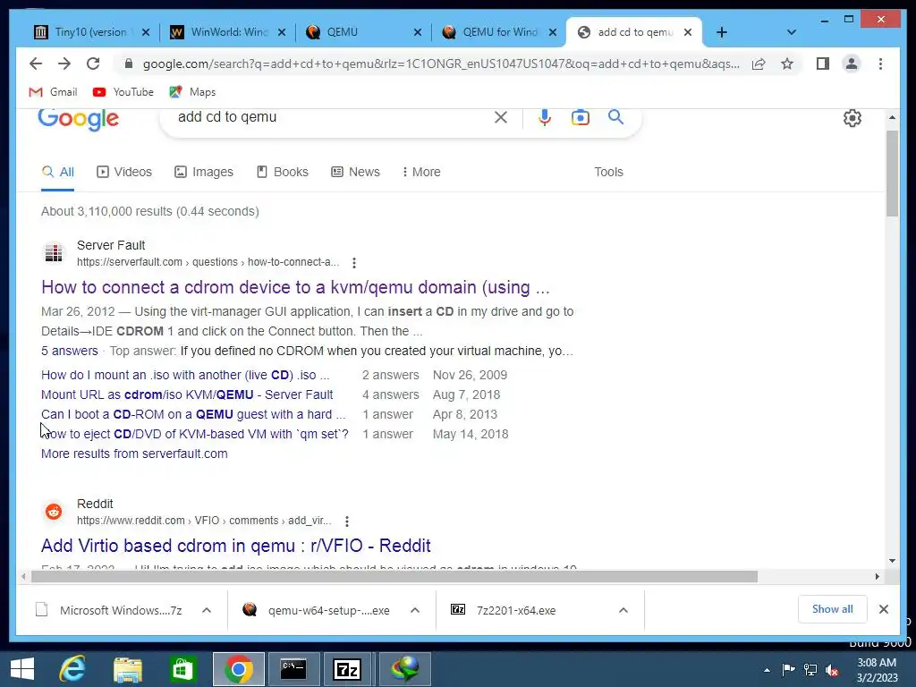This screenshot has width=916, height=687.
Task: Open the share this page icon
Action: click(x=759, y=64)
